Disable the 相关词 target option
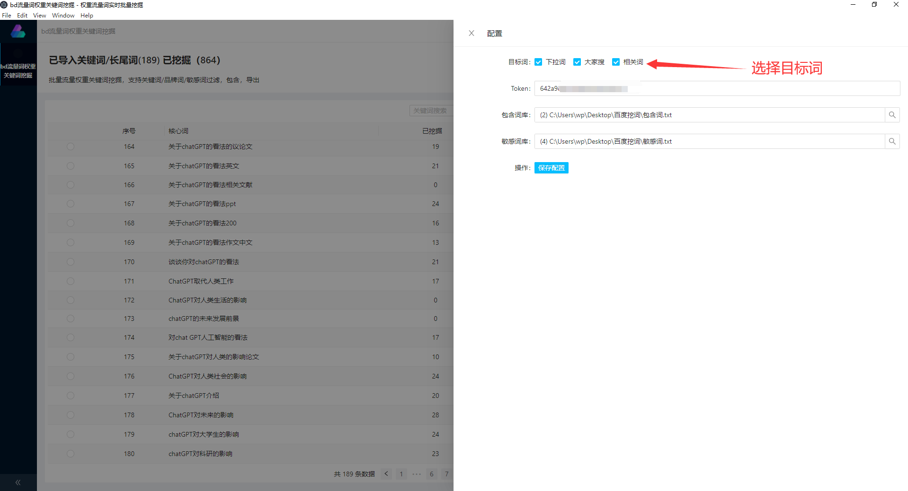The height and width of the screenshot is (491, 908). click(616, 61)
